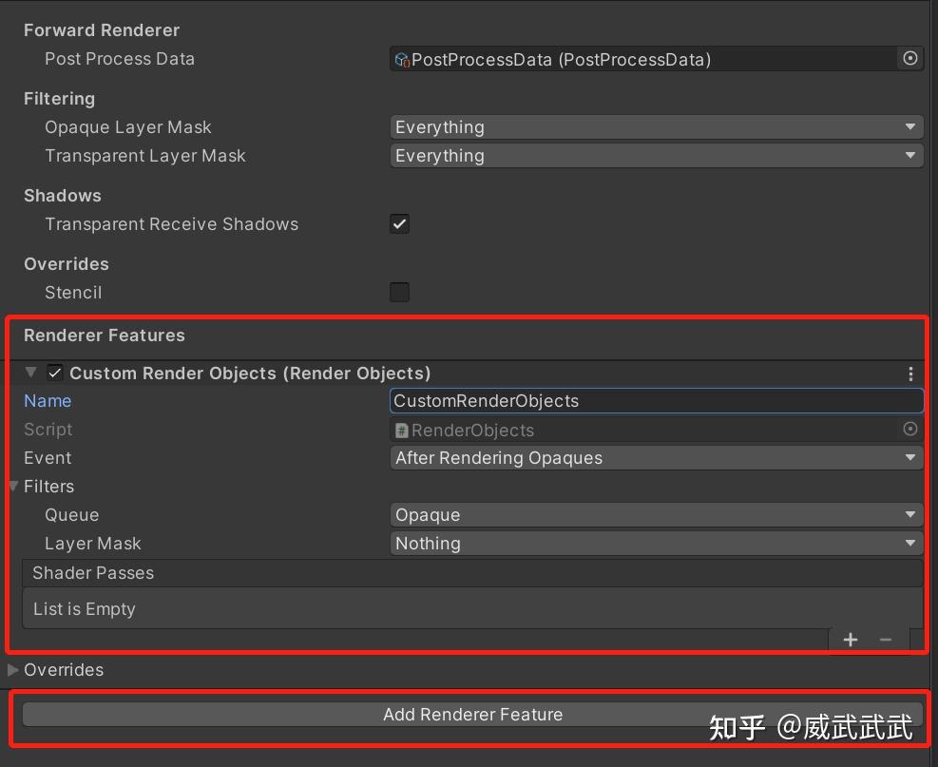Expand the Overrides section
938x767 pixels.
[13, 669]
